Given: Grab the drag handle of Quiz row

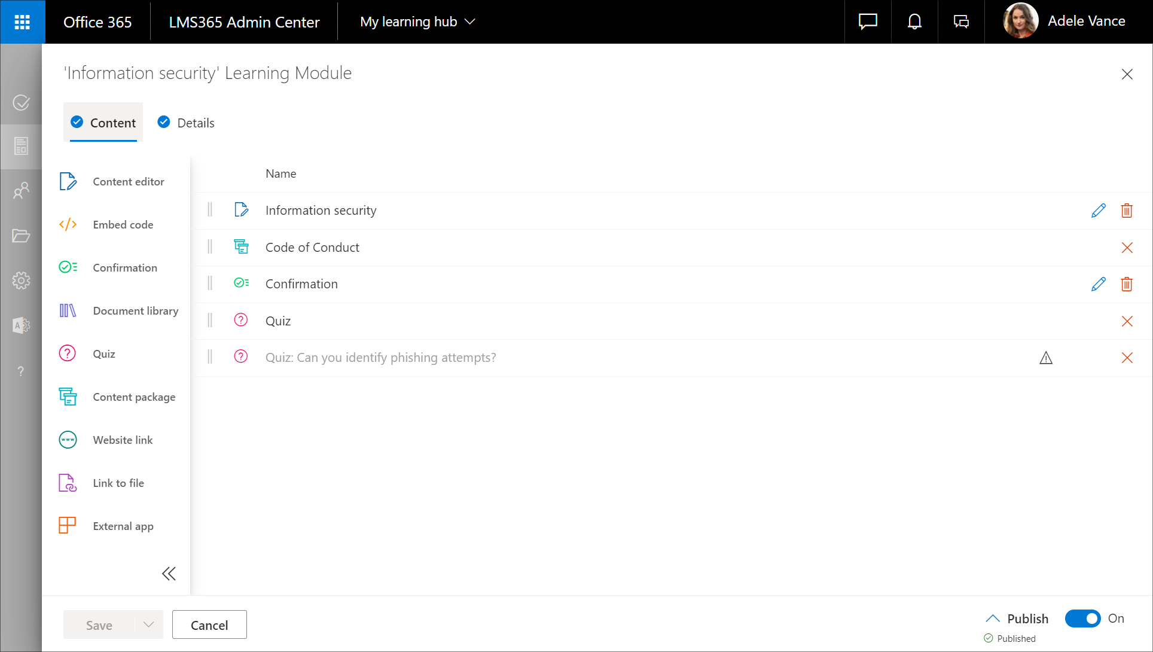Looking at the screenshot, I should 210,321.
